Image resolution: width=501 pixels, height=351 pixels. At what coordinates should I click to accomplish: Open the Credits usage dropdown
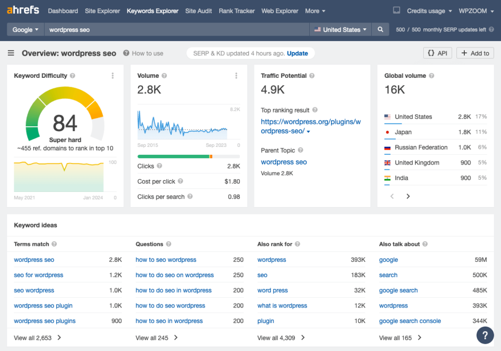(429, 11)
